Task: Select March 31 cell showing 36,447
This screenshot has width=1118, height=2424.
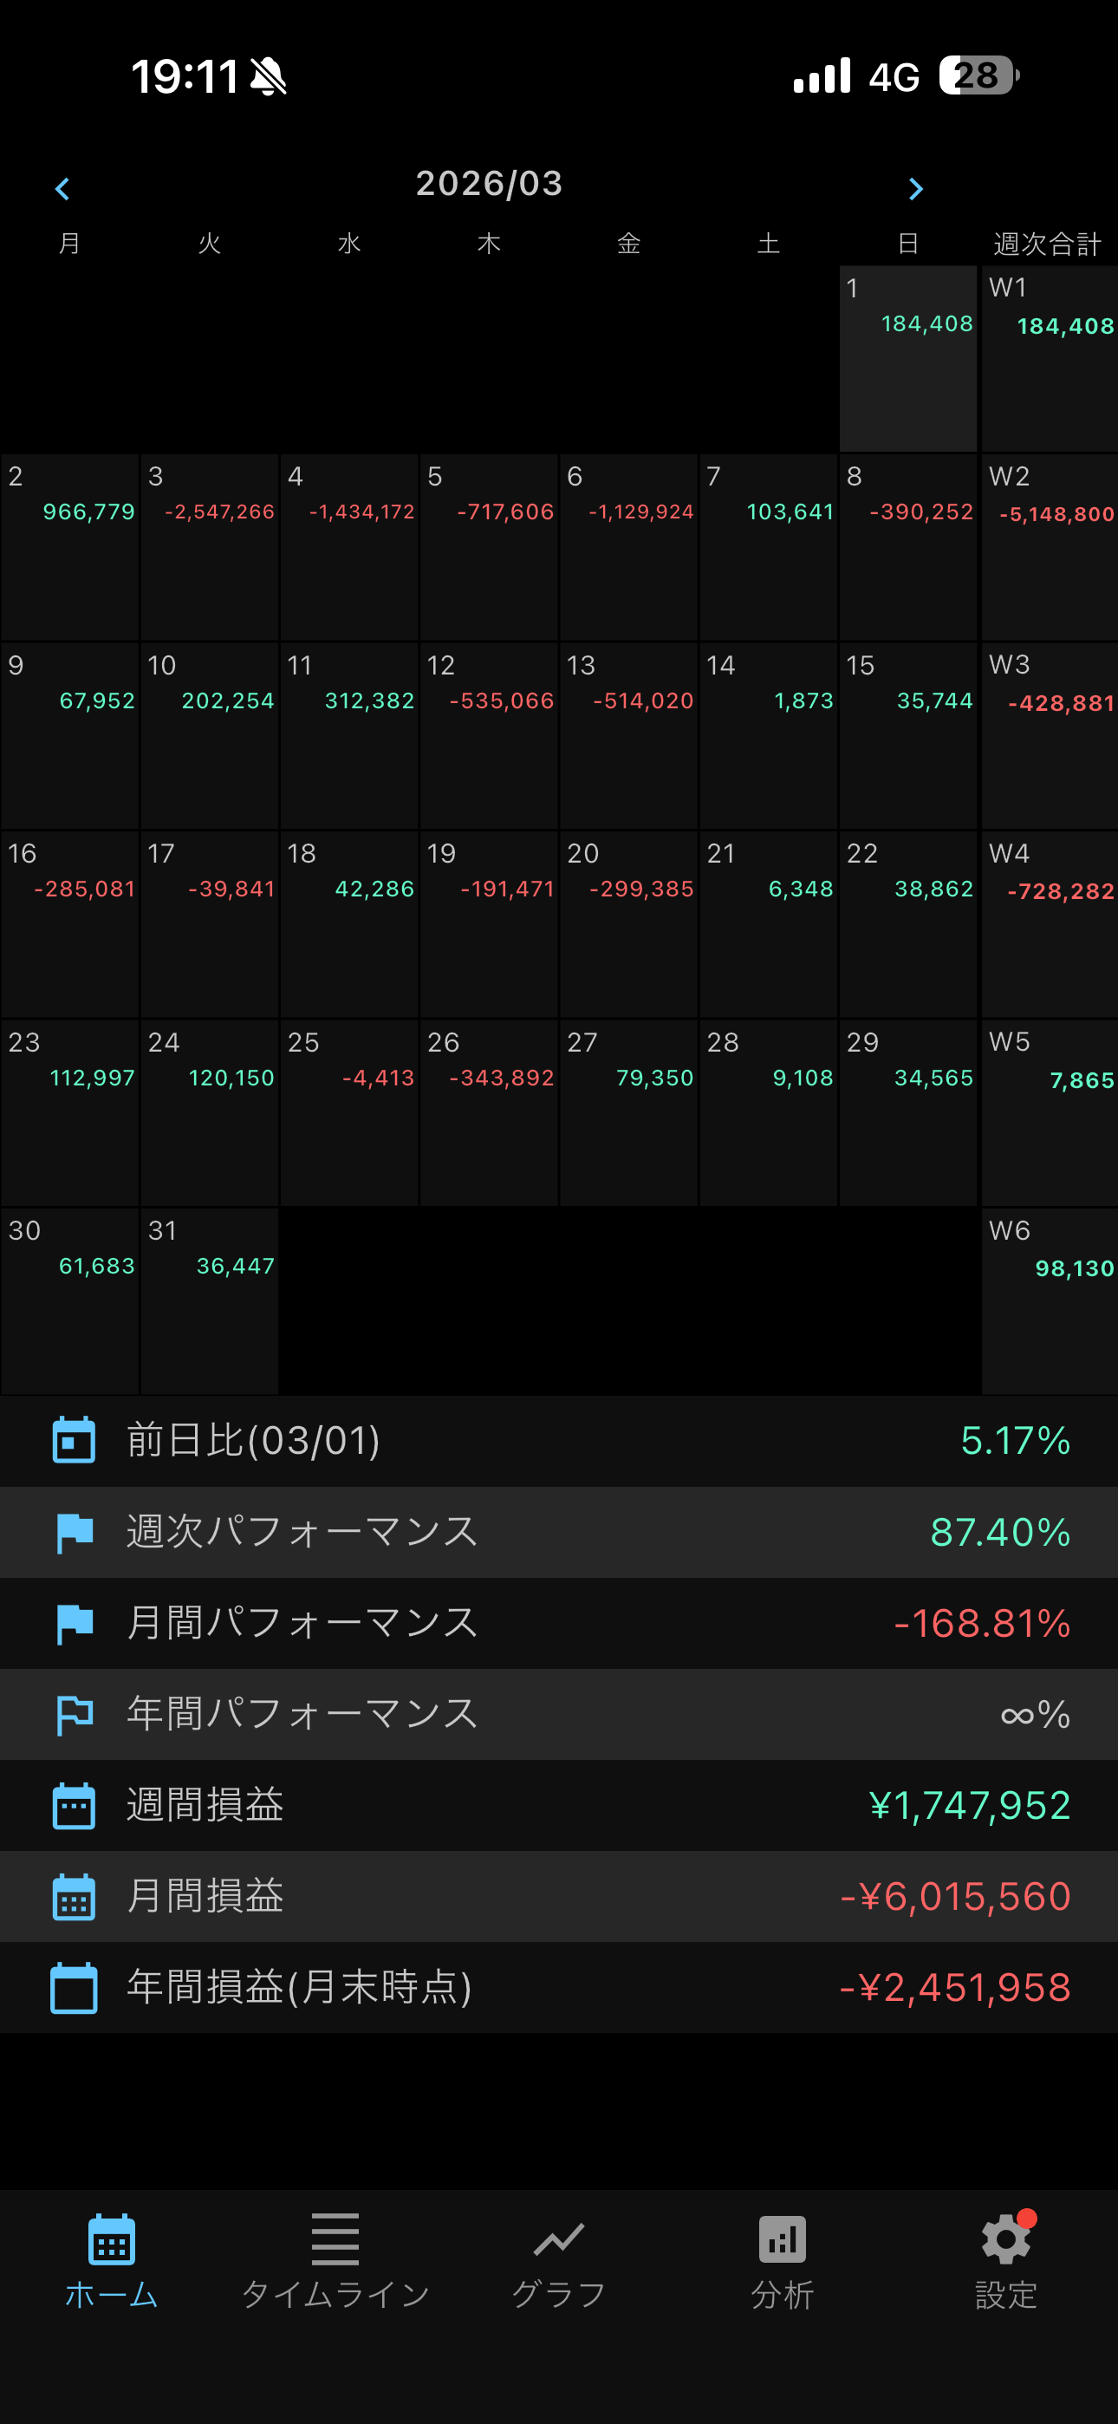Action: tap(209, 1300)
